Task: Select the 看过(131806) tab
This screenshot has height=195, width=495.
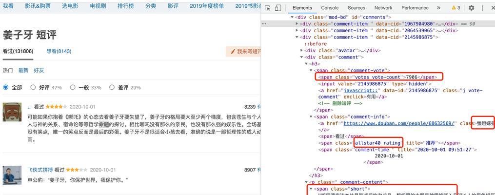Action: (18, 51)
